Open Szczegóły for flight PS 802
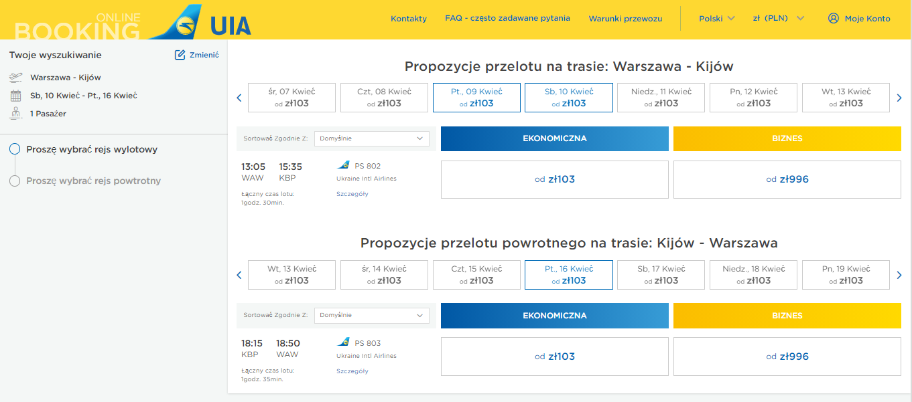The image size is (912, 402). click(x=352, y=194)
